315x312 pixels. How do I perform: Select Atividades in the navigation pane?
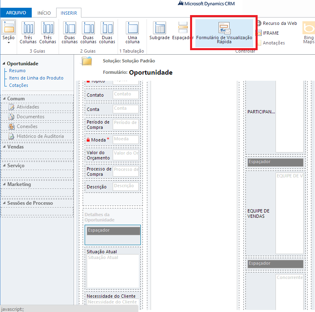28,107
